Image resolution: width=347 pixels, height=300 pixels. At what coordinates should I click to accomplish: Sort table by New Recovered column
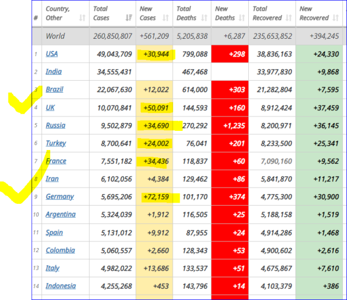[x=336, y=18]
